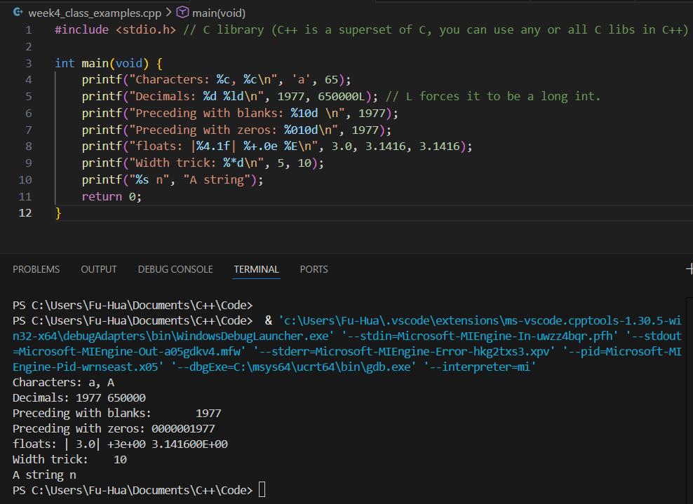Viewport: 693px width, 504px height.
Task: Open the OUTPUT panel tab
Action: pos(99,269)
